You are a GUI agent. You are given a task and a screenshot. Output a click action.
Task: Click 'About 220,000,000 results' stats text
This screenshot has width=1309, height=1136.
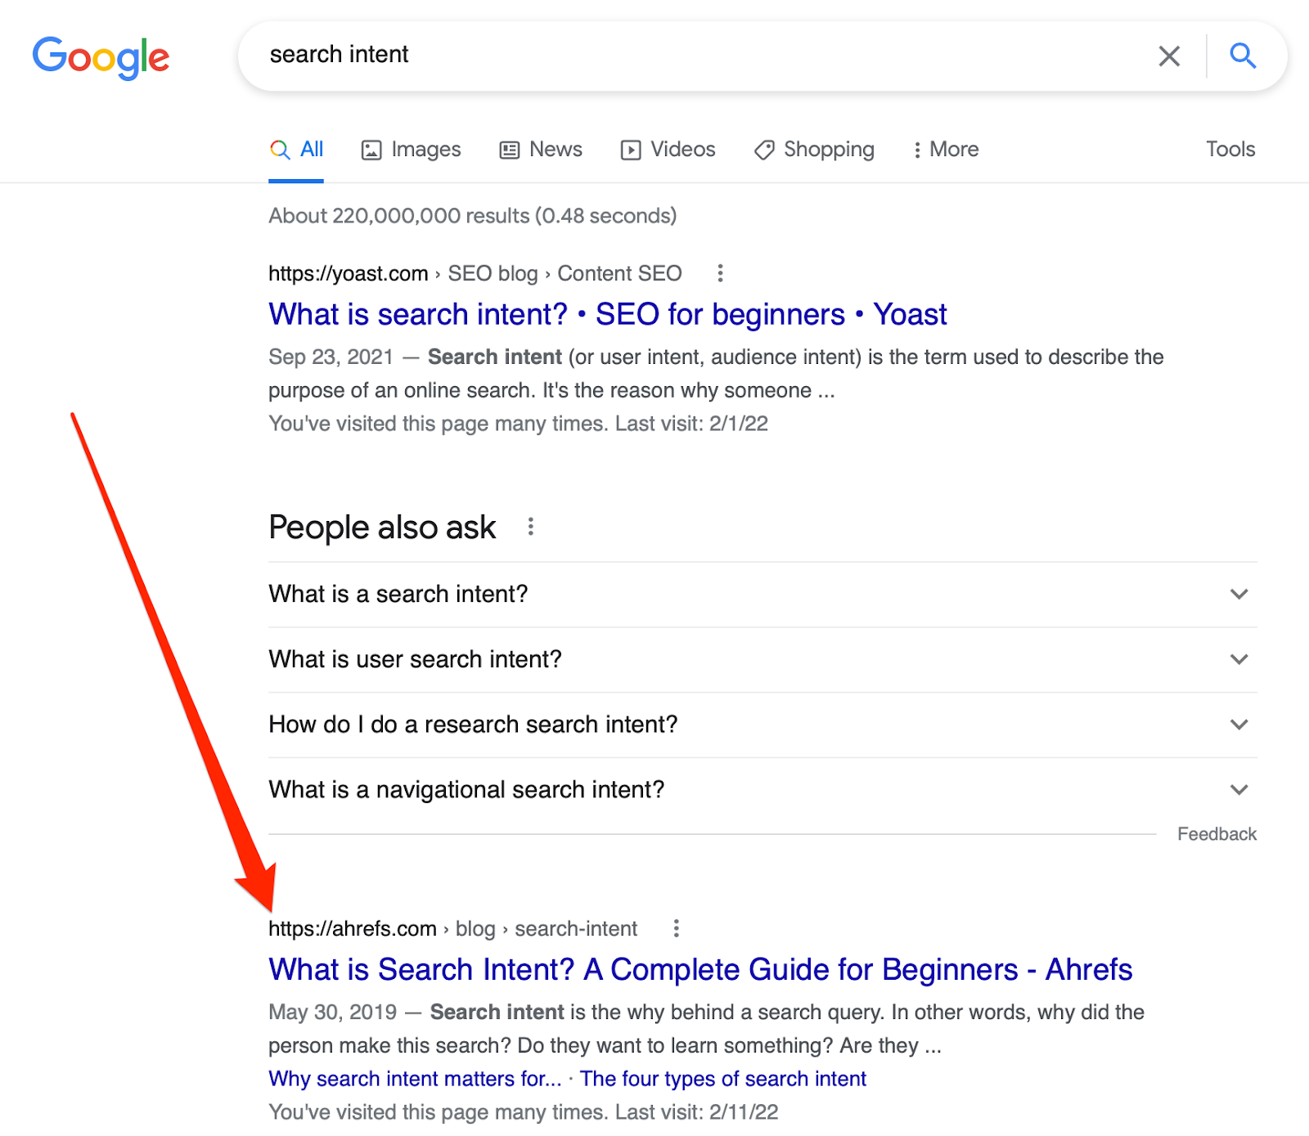point(473,216)
